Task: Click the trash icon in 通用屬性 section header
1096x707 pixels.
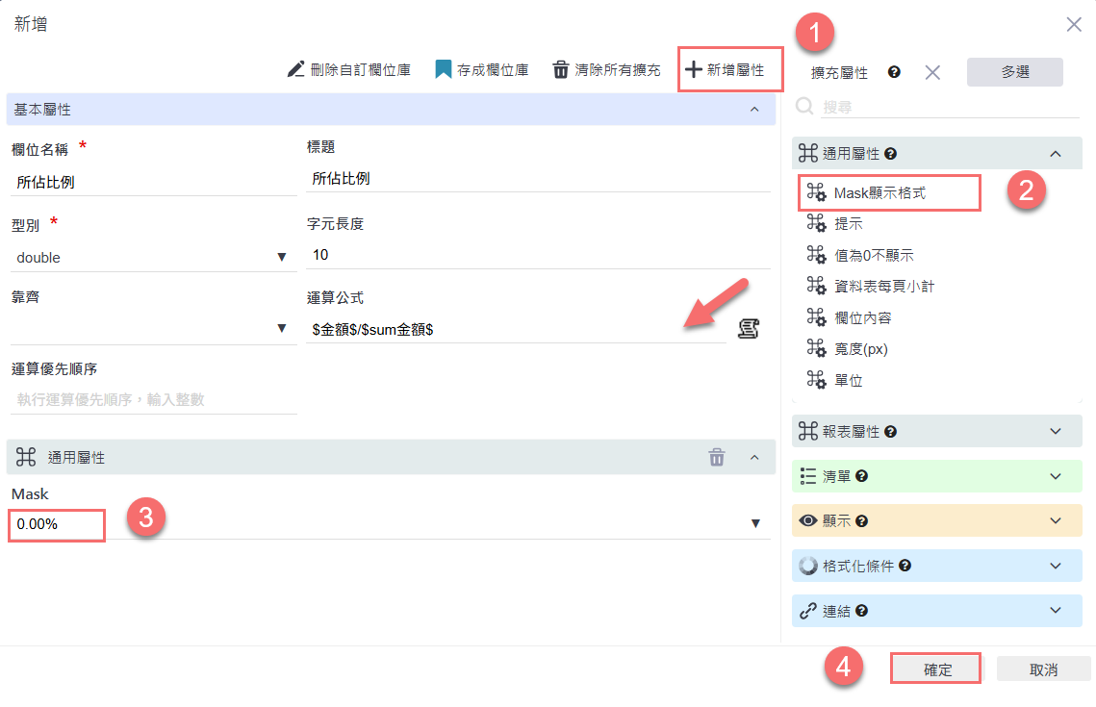Action: pyautogui.click(x=717, y=458)
